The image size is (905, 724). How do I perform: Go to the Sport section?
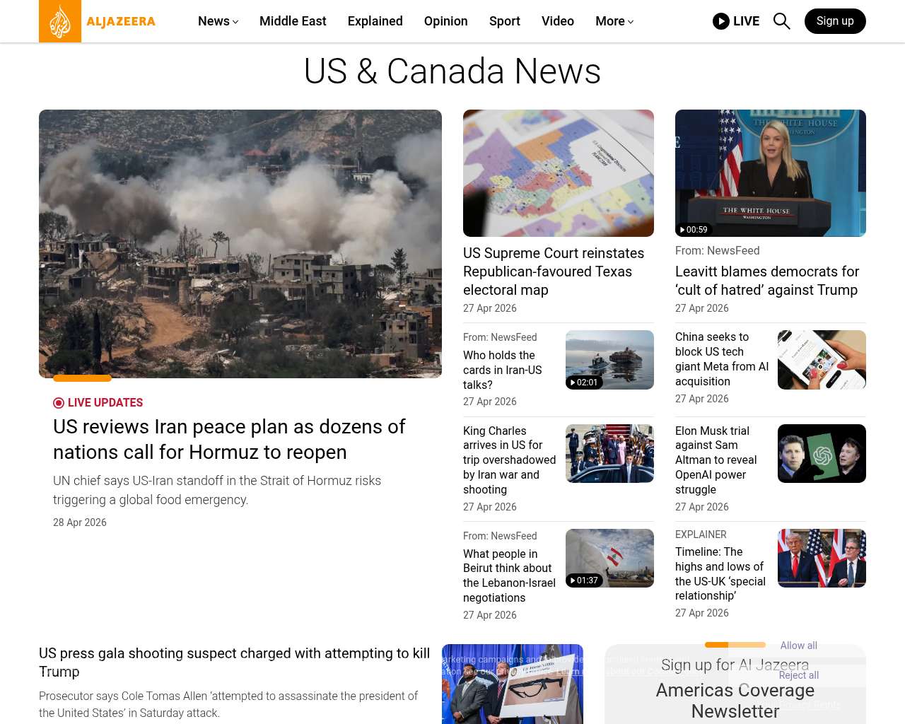coord(505,21)
